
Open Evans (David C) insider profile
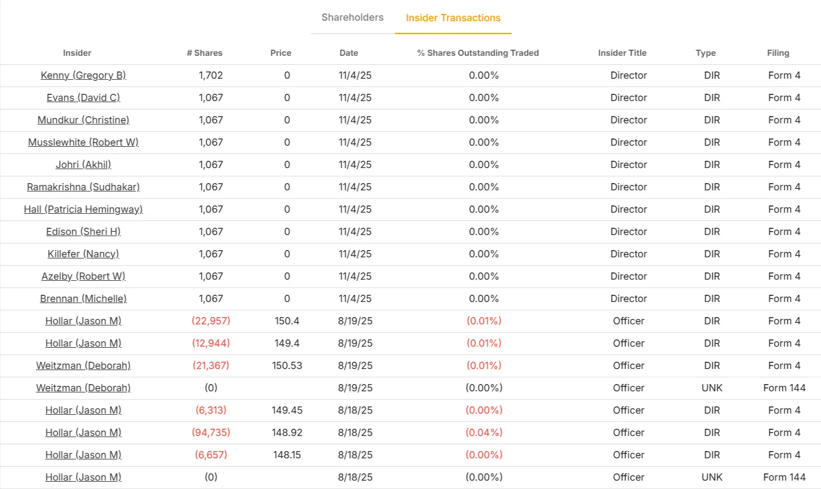coord(83,98)
